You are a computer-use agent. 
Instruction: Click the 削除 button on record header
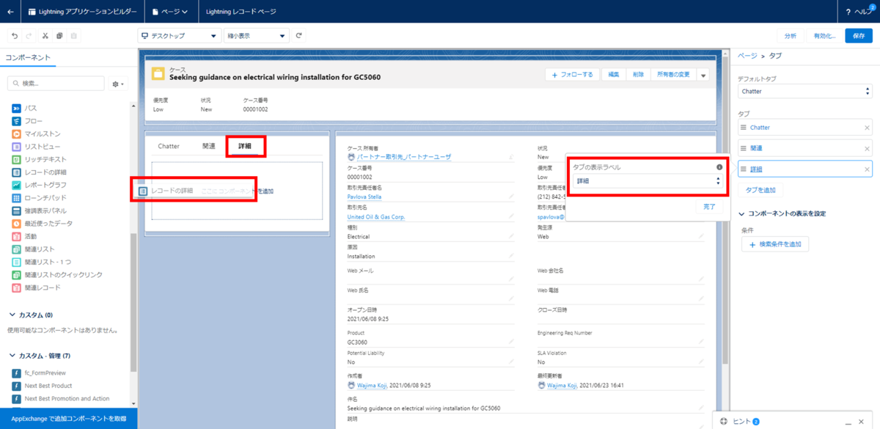638,75
